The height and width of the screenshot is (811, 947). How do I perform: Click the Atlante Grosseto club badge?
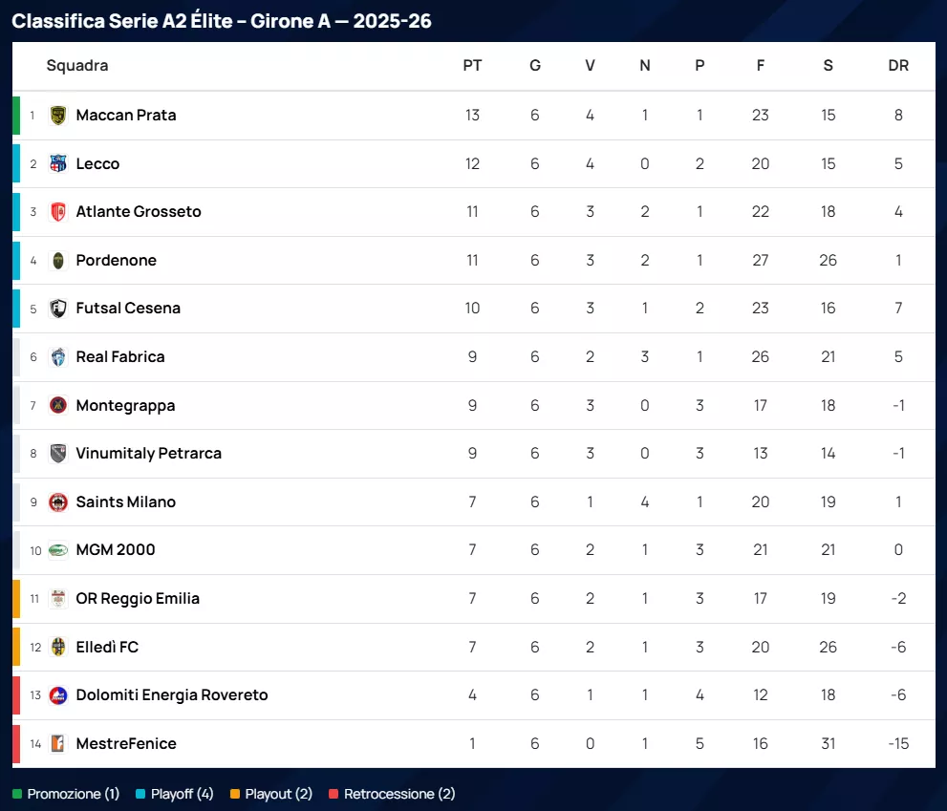tap(58, 212)
